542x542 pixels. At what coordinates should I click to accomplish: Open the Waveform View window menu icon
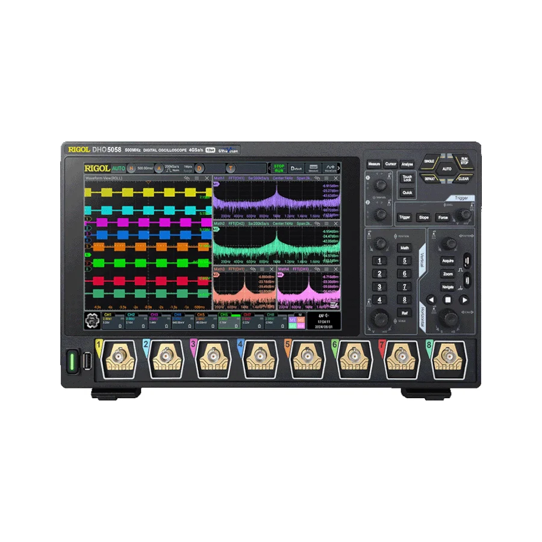click(x=197, y=179)
